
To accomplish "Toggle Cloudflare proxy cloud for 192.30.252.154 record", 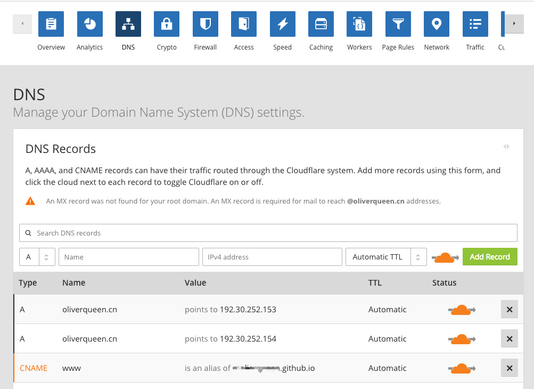I will [x=462, y=339].
